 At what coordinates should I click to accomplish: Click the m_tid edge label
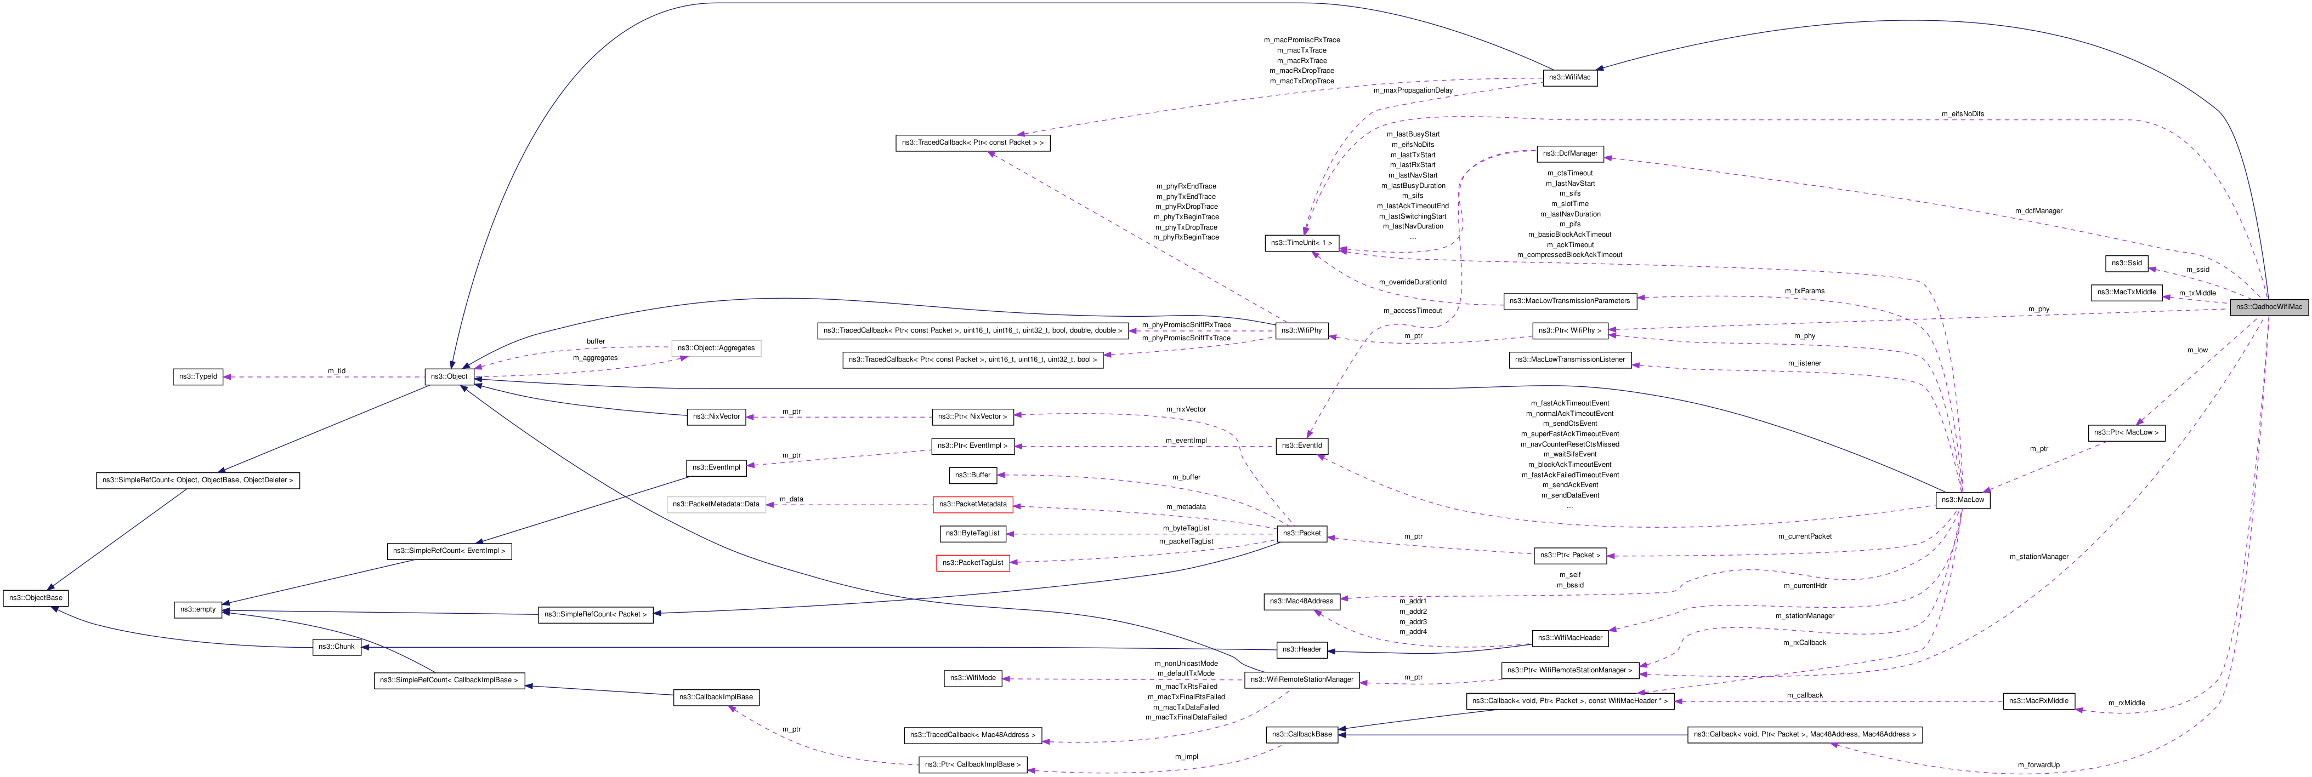(337, 372)
